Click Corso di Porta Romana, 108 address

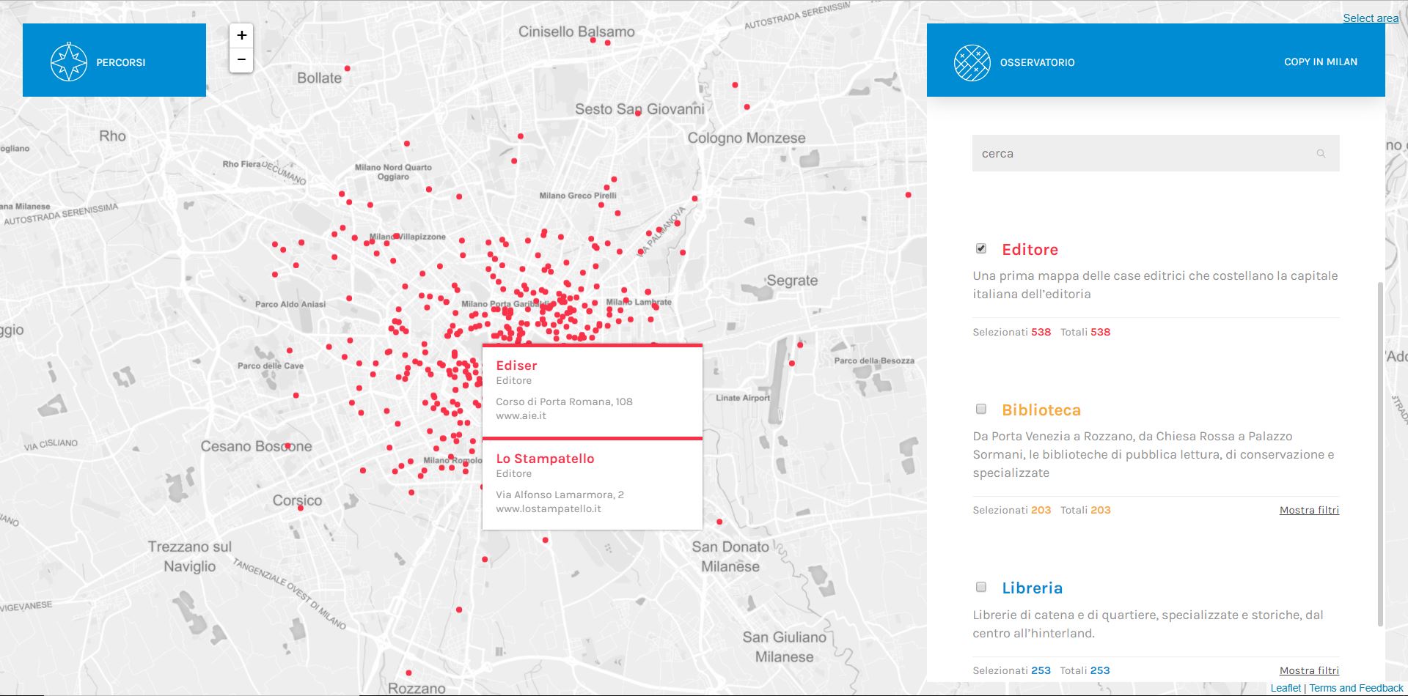click(x=564, y=401)
